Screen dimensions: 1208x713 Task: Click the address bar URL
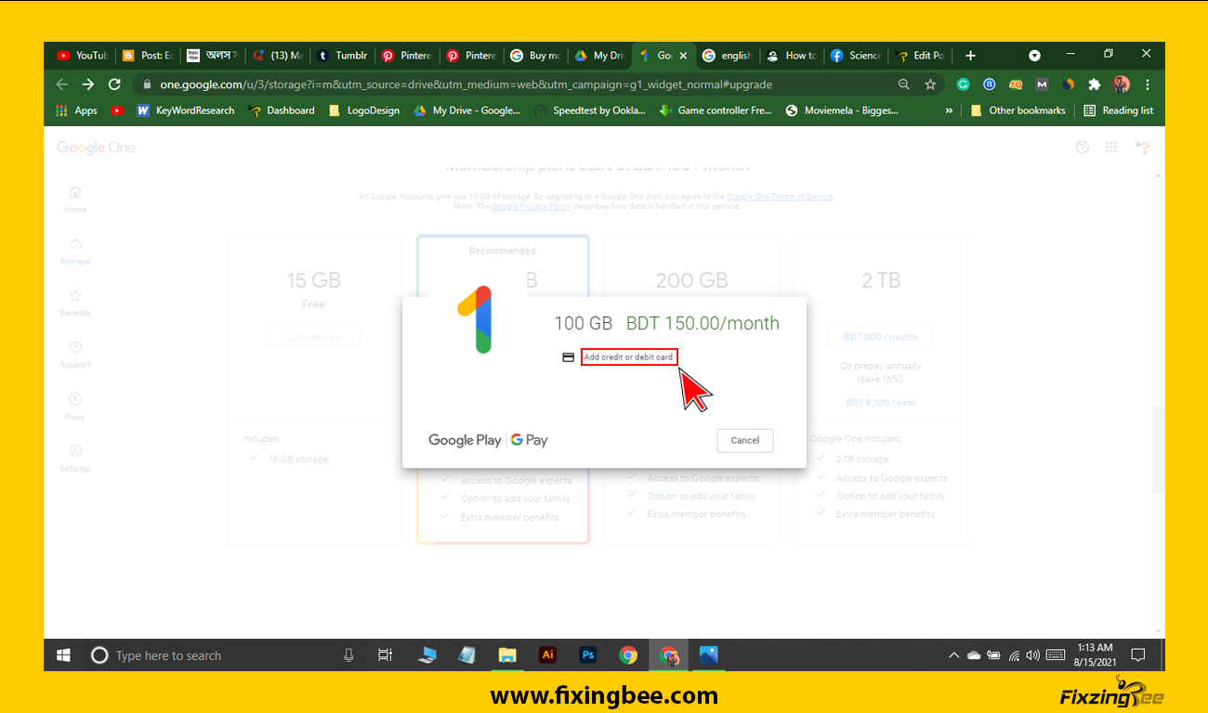[x=465, y=84]
